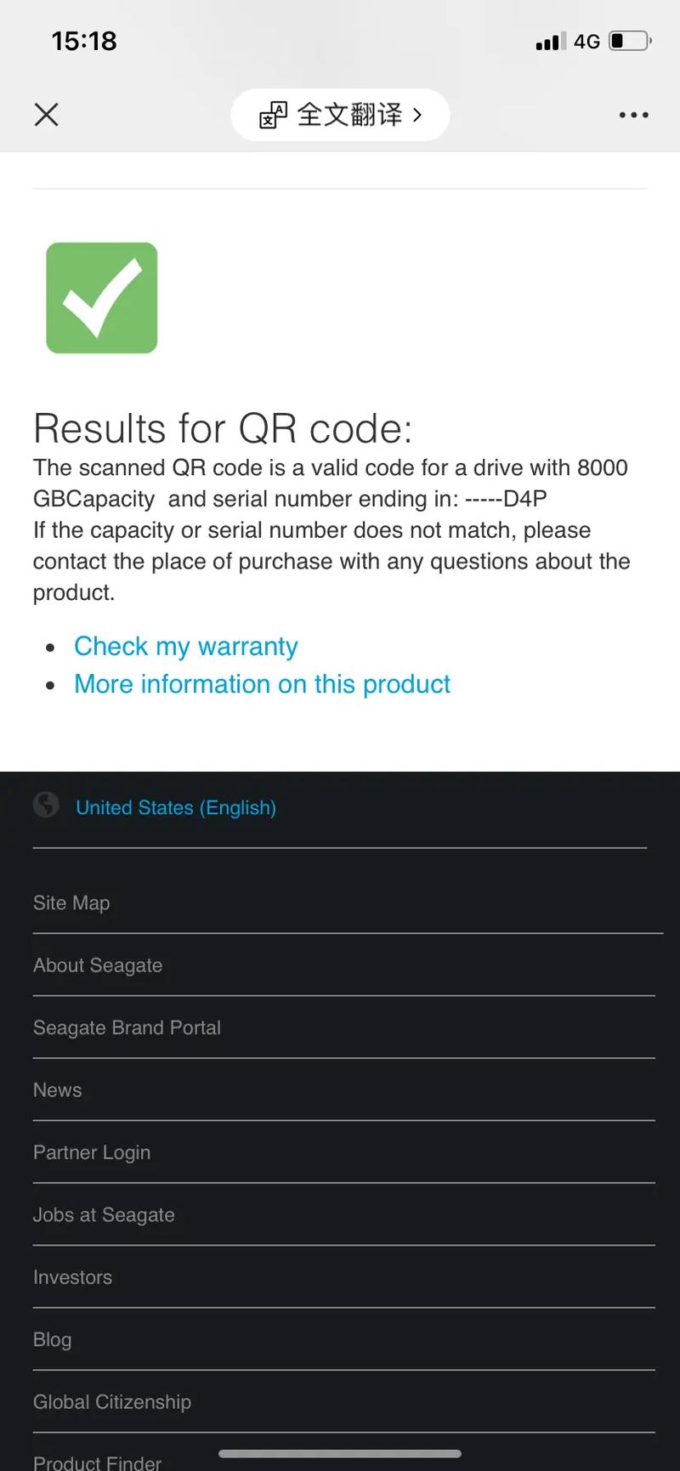680x1471 pixels.
Task: Open the Site Map footer link
Action: tap(71, 902)
